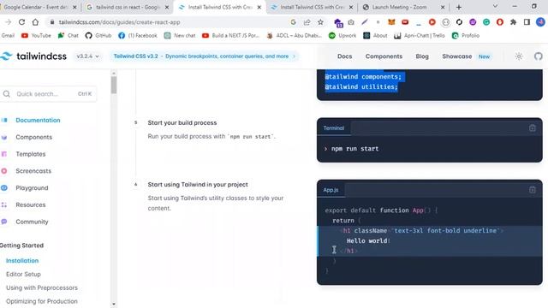This screenshot has height=308, width=548.
Task: Open the YouTube bookmark
Action: click(x=36, y=36)
